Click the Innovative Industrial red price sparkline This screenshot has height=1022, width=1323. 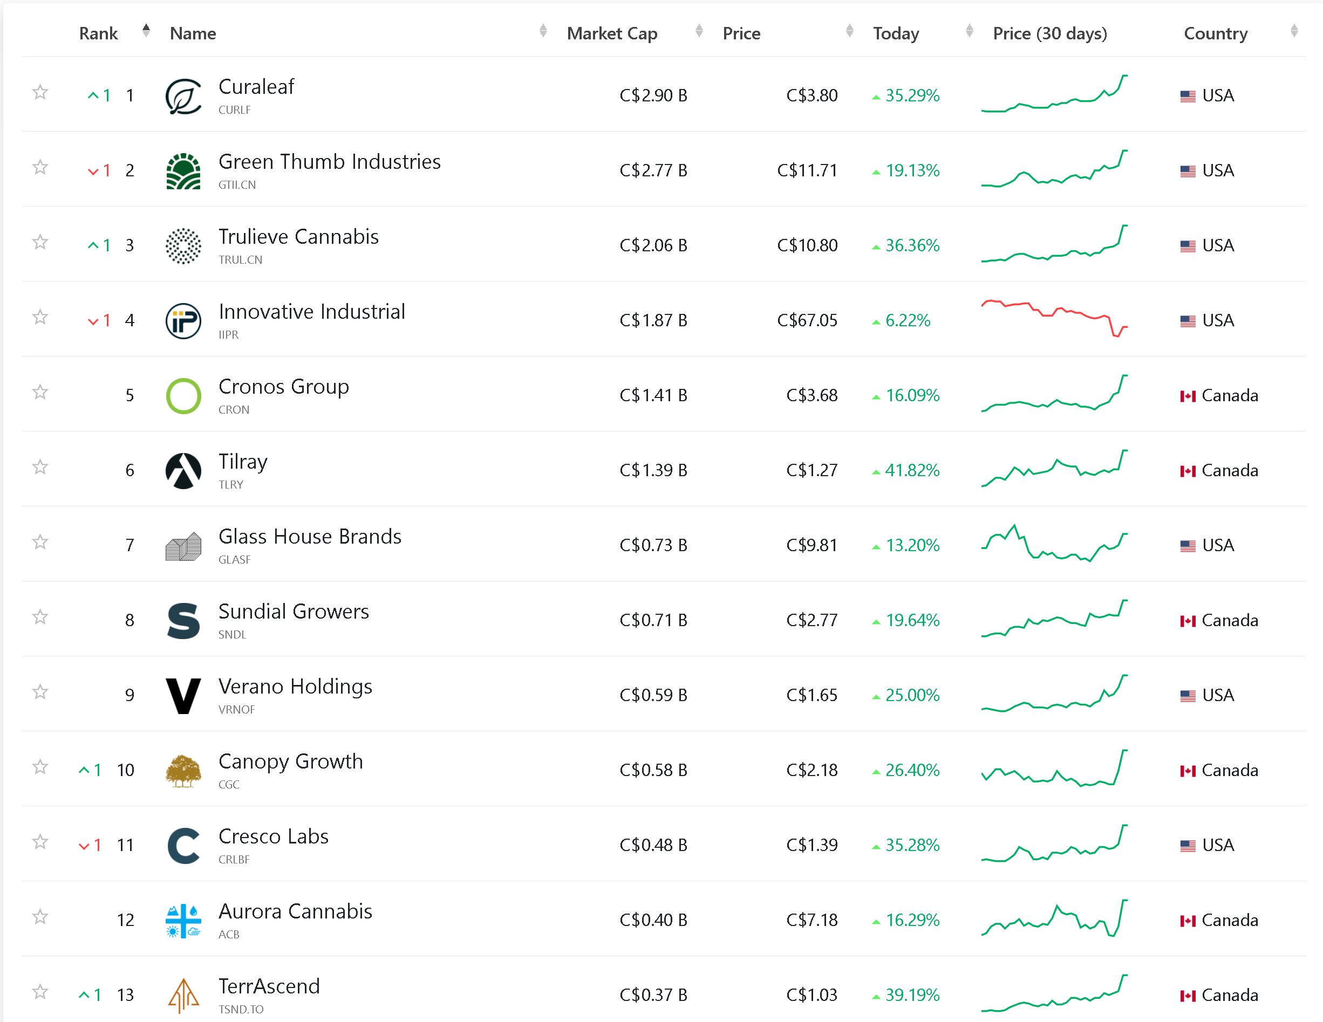click(1054, 318)
